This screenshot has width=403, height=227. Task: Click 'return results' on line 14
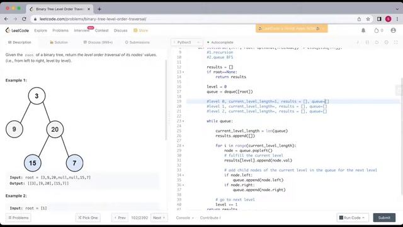231,77
